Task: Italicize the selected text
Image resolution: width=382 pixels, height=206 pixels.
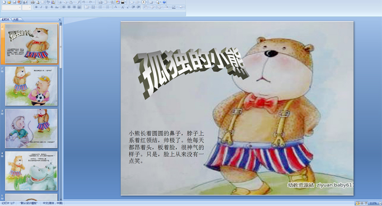Action: click(x=41, y=7)
